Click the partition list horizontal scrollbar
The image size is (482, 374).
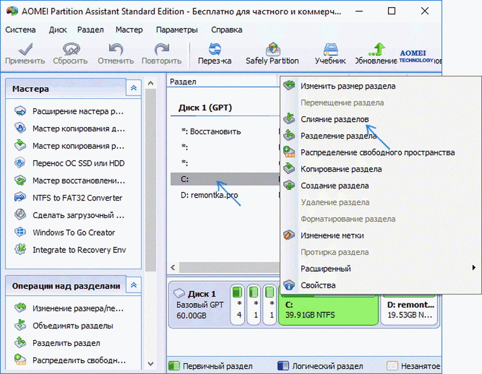click(x=223, y=267)
